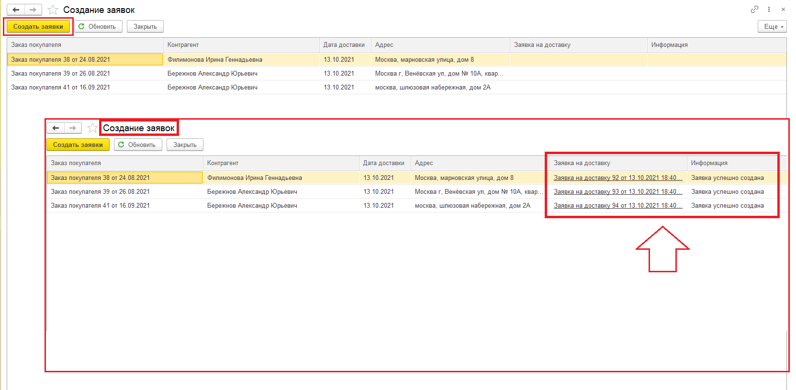This screenshot has height=390, width=796.
Task: Click Обновить in the inset form
Action: (x=138, y=145)
